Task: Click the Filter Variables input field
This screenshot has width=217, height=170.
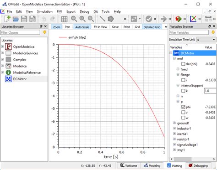Action: [189, 32]
